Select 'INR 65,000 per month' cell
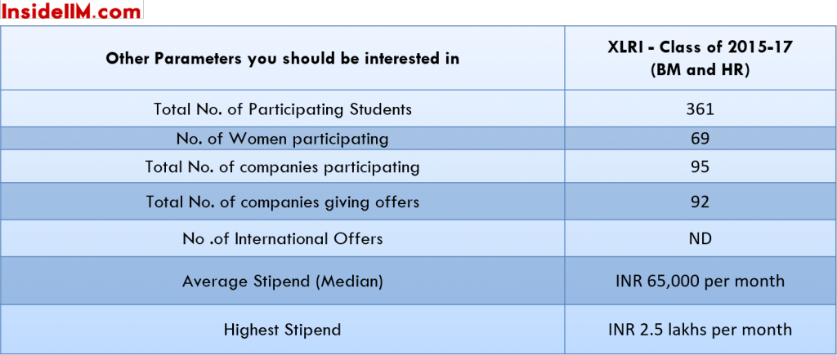837x355 pixels. pyautogui.click(x=700, y=281)
